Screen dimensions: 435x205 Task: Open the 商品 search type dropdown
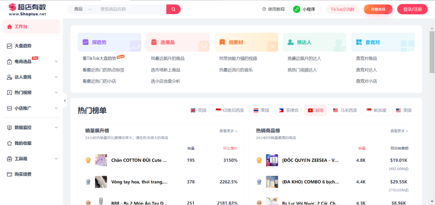(83, 9)
